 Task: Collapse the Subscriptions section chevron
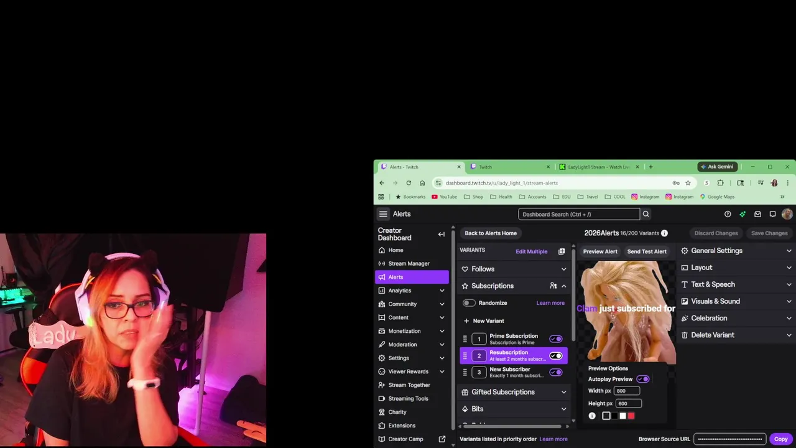[x=564, y=286]
